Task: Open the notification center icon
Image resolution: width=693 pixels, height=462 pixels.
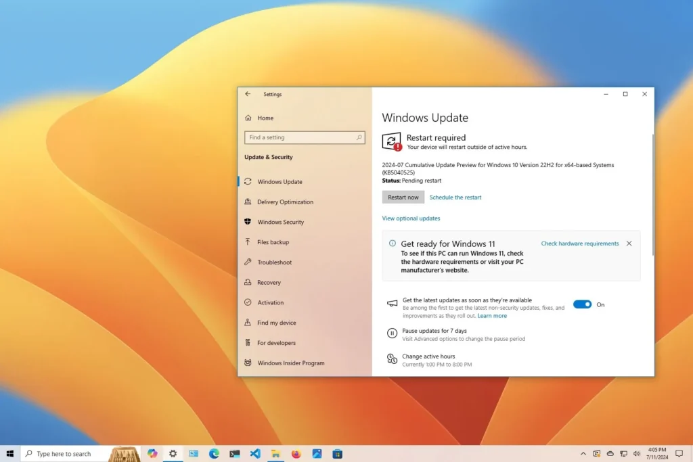Action: (679, 454)
